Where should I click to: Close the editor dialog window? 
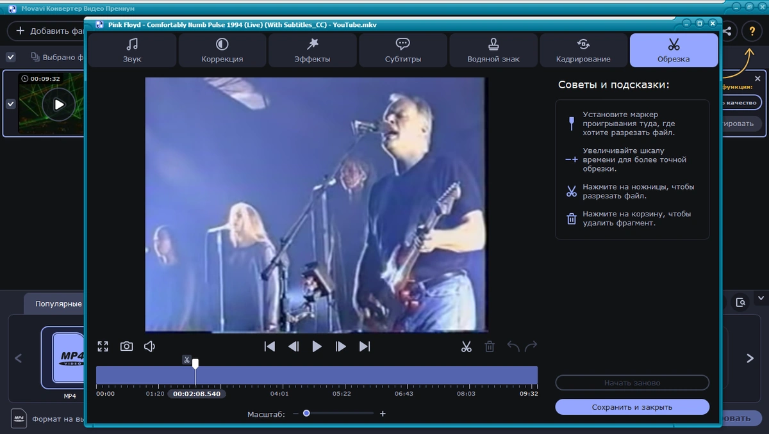712,23
